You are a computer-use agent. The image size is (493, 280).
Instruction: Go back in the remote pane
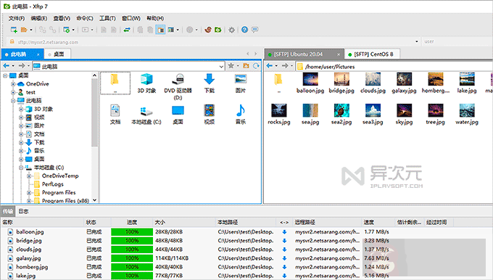click(x=270, y=66)
